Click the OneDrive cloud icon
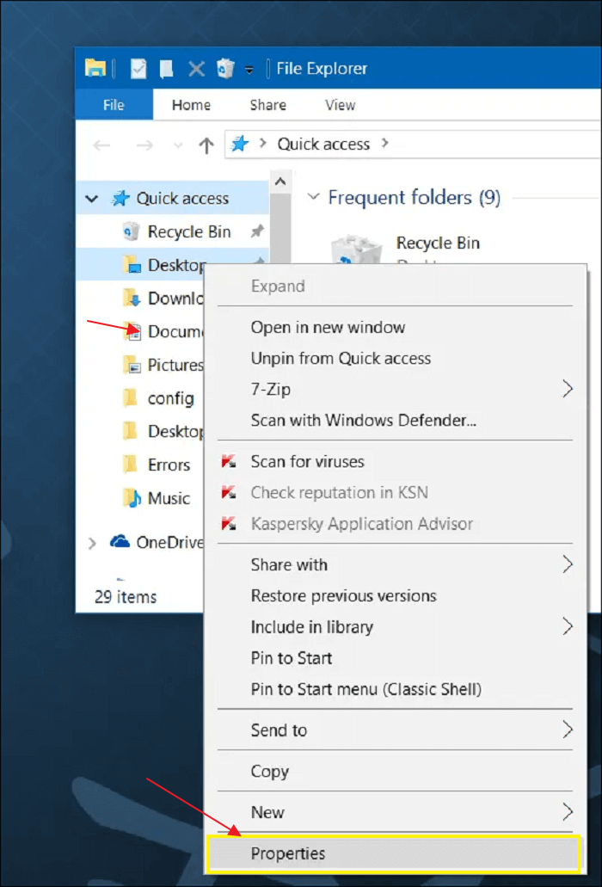 120,542
